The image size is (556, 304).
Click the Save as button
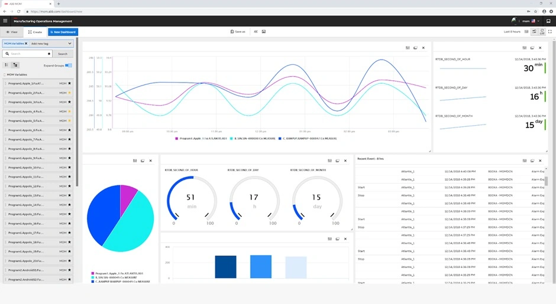click(x=238, y=31)
